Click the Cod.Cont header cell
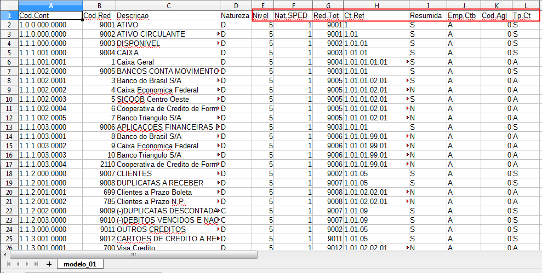This screenshot has height=273, width=542. 50,16
